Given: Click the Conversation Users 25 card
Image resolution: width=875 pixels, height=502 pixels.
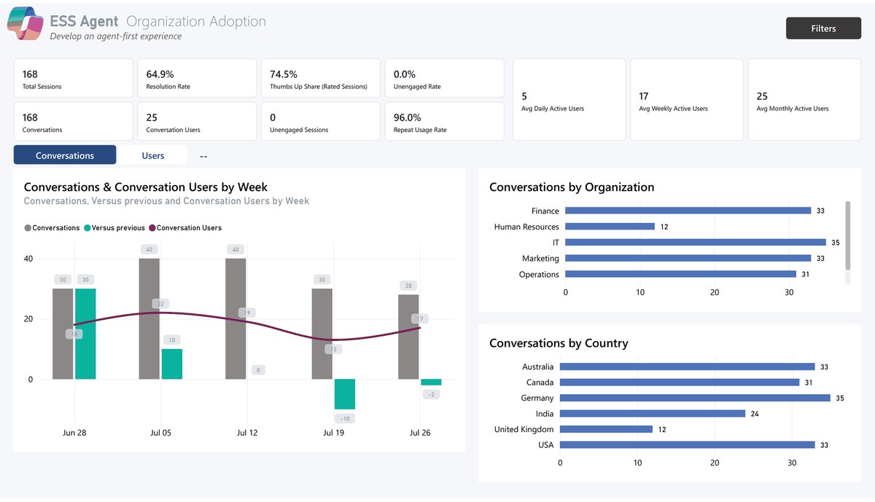Looking at the screenshot, I should coord(197,122).
